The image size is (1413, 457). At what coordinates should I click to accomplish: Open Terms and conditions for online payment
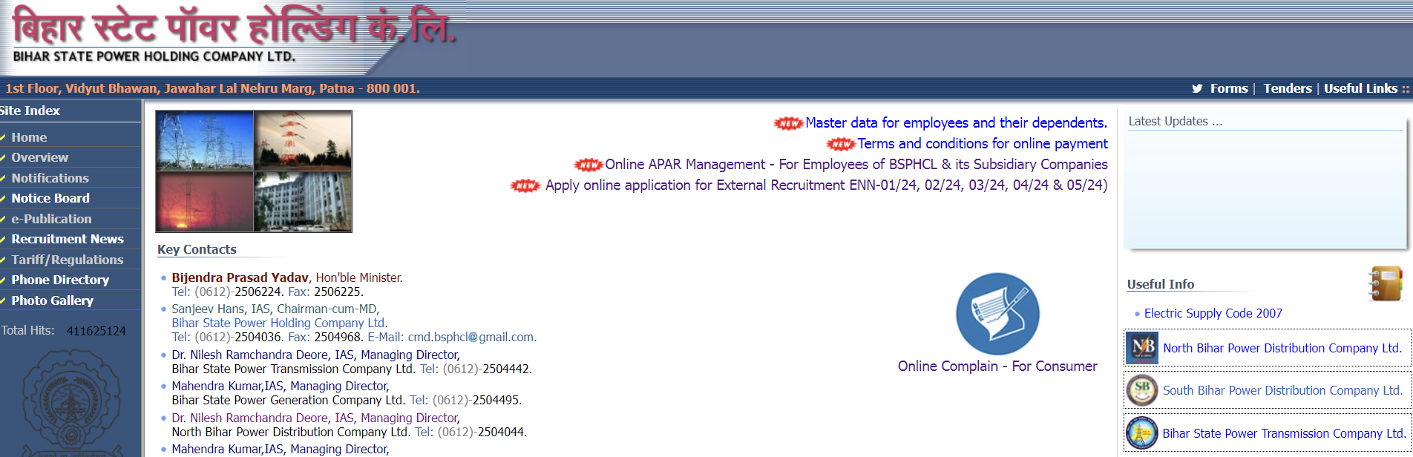[983, 144]
